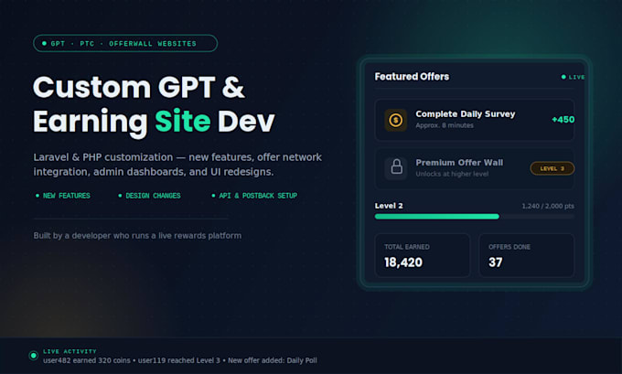Click the LIVE ACTIVITY label

tap(70, 351)
